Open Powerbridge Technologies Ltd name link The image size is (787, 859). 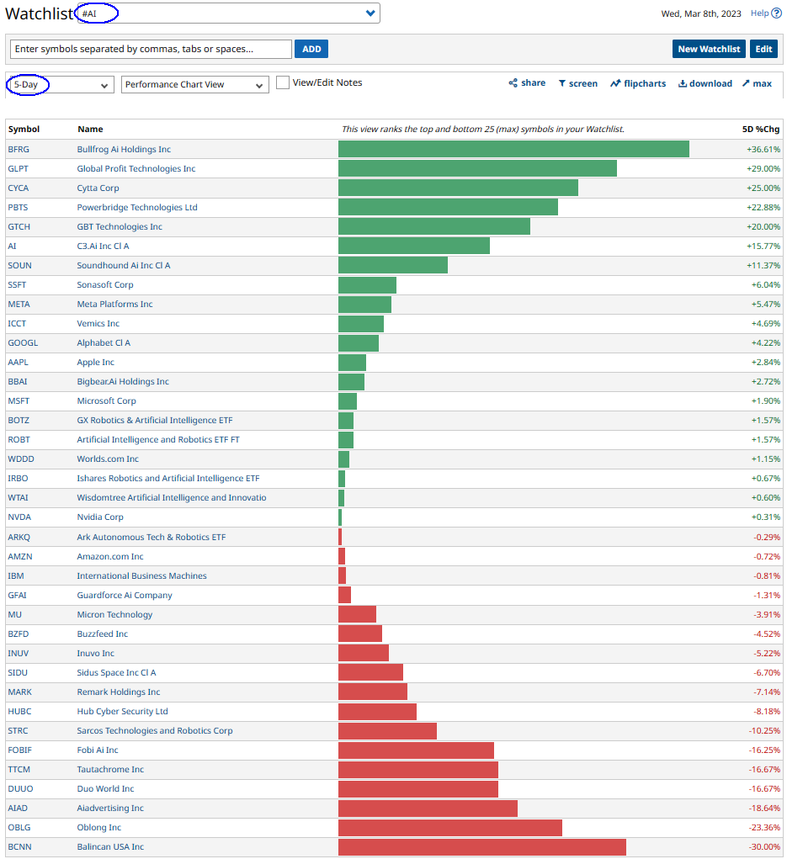click(137, 207)
